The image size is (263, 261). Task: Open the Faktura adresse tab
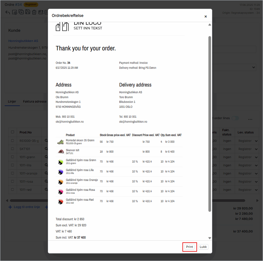coord(35,102)
